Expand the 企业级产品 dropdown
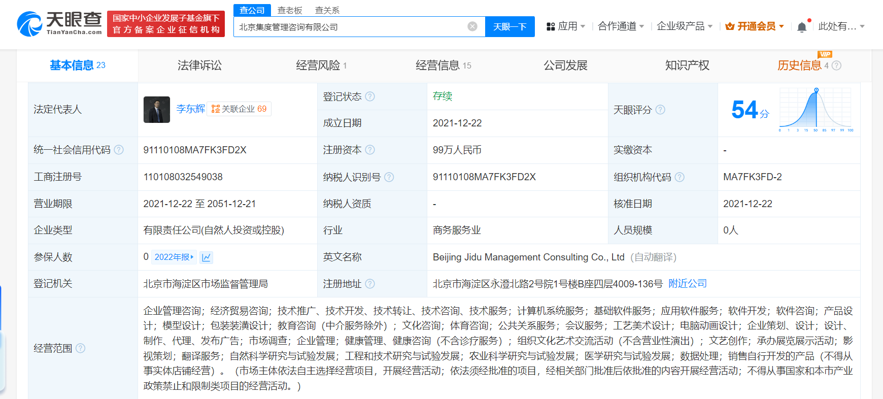Screen dimensions: 883x399 click(x=710, y=26)
